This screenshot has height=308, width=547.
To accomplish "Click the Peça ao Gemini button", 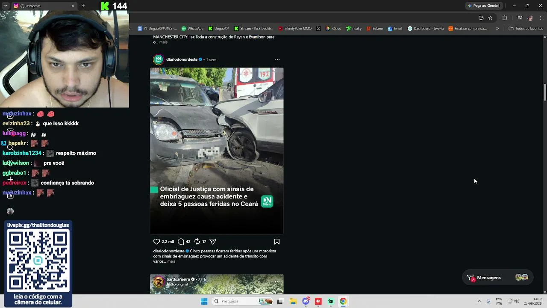I will (x=483, y=6).
